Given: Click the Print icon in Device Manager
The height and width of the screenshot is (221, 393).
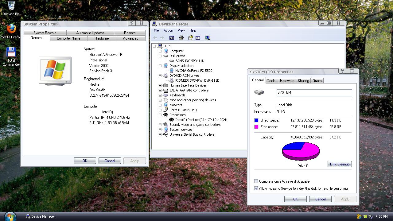Looking at the screenshot, I should 181,38.
